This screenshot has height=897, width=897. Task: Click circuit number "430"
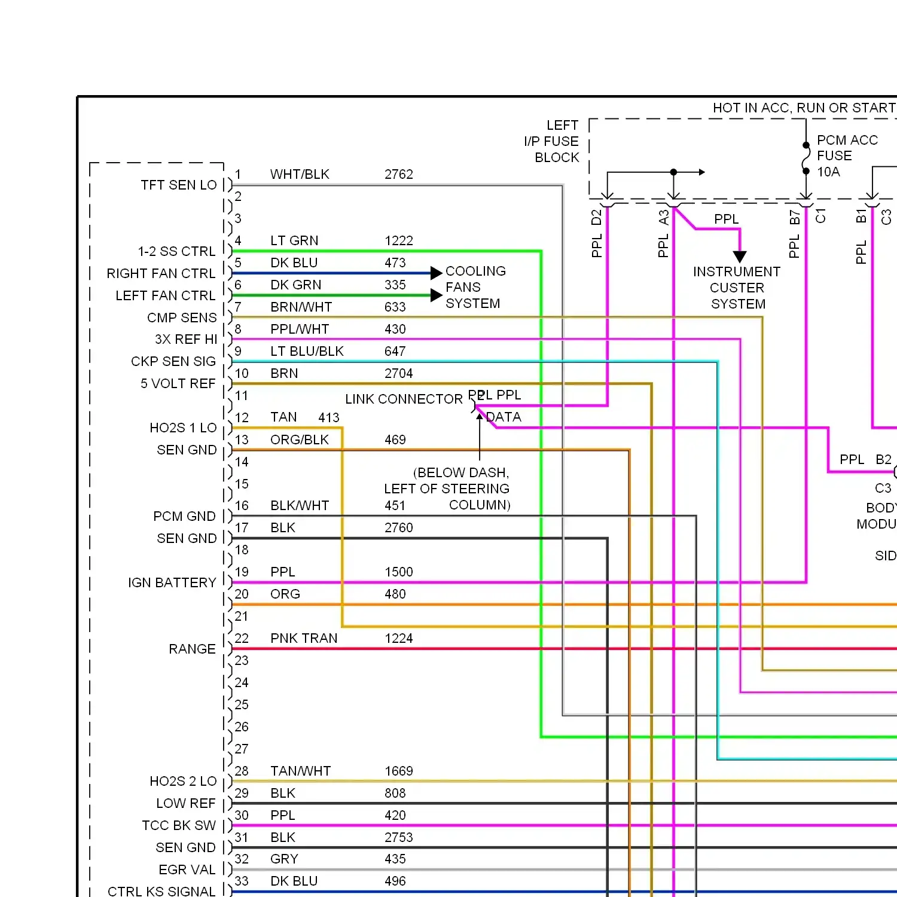click(x=395, y=329)
